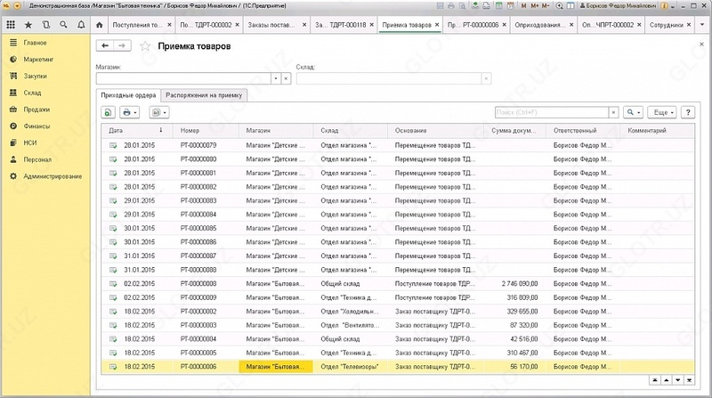Open the printer dropdown button
Image resolution: width=712 pixels, height=398 pixels.
pyautogui.click(x=131, y=113)
